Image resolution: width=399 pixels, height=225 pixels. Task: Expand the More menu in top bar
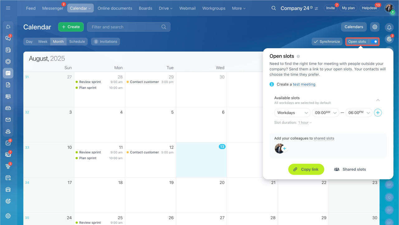pos(239,8)
